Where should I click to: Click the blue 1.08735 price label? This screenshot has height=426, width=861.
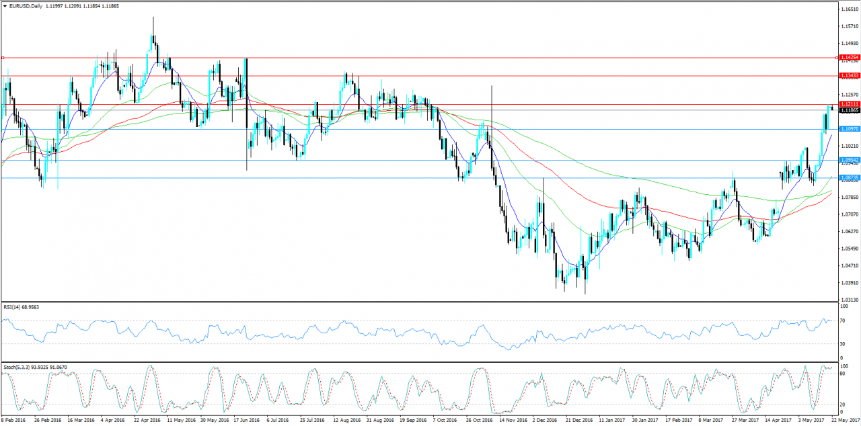click(850, 177)
